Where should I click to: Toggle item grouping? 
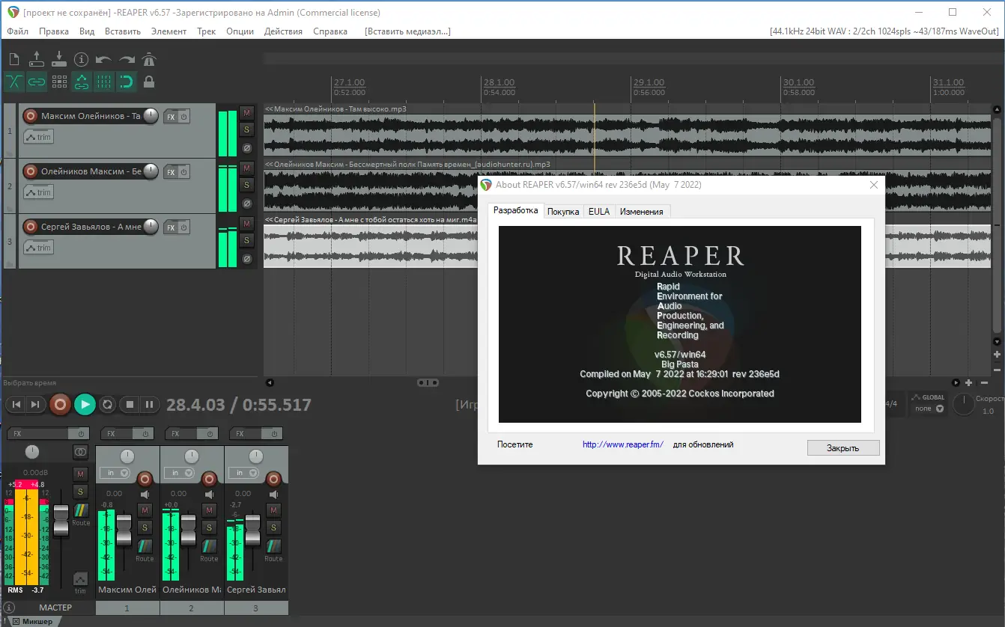(37, 82)
